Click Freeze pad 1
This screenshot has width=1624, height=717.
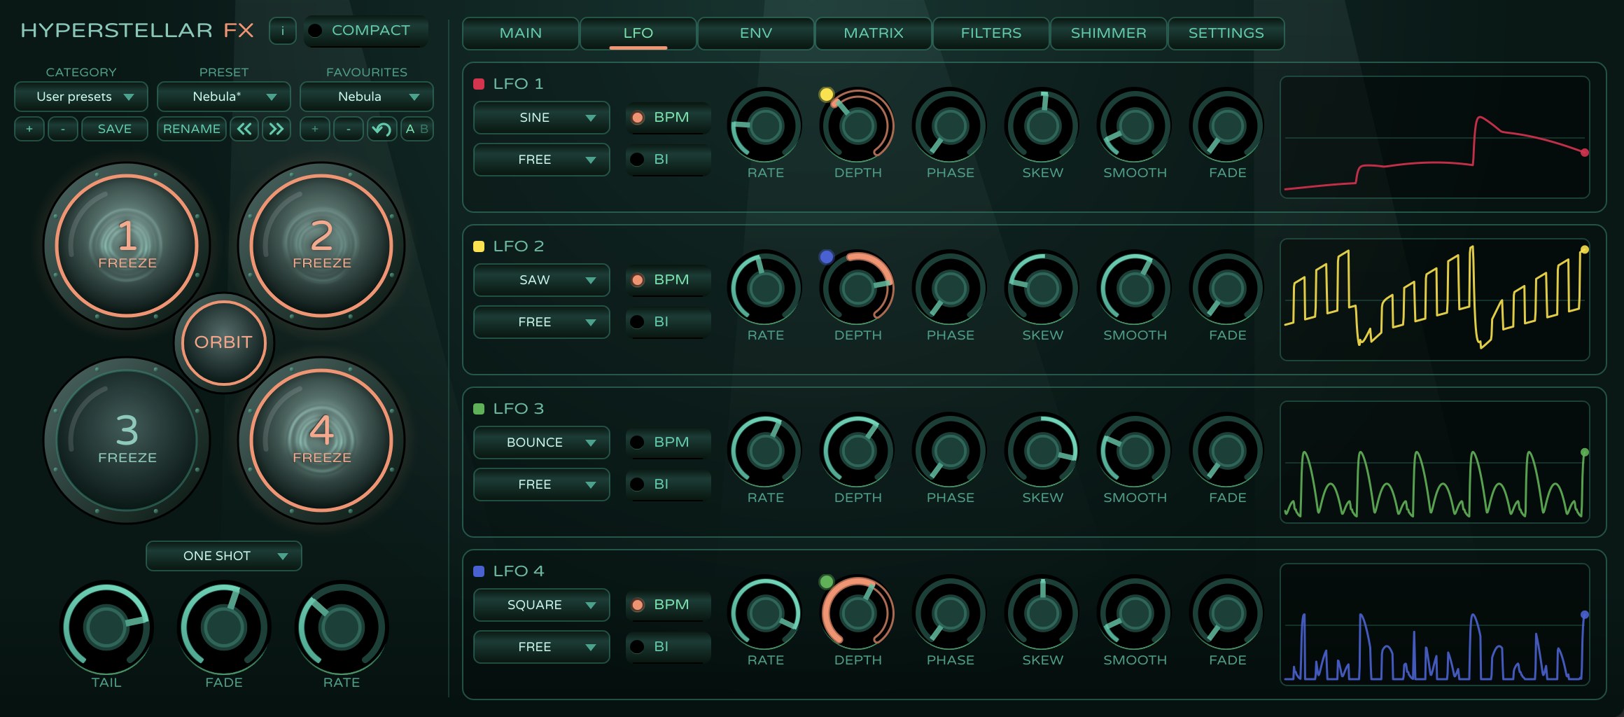(x=127, y=246)
